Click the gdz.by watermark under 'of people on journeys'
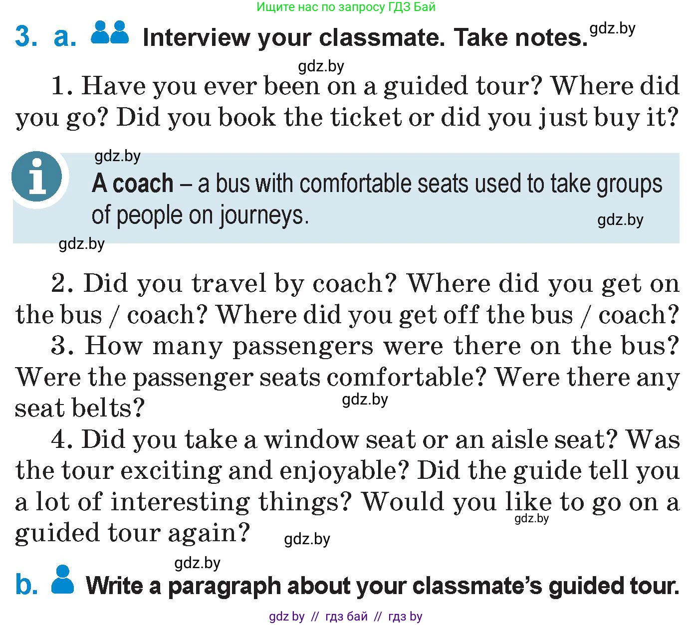The image size is (693, 625). point(81,244)
